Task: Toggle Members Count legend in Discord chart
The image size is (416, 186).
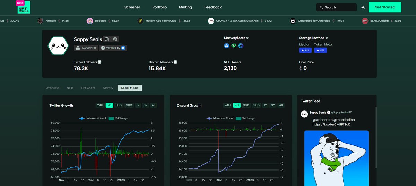Action: (220, 118)
